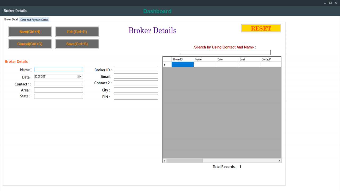The width and height of the screenshot is (340, 191).
Task: Click the 20.08.2021 date value
Action: coord(40,76)
